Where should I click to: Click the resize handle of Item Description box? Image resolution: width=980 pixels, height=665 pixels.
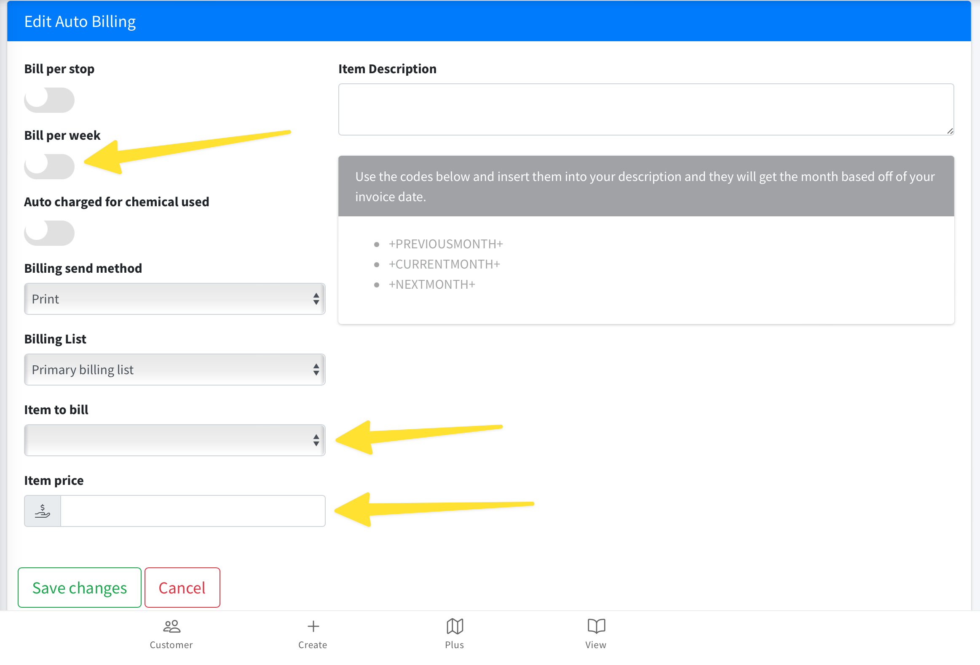[x=950, y=131]
